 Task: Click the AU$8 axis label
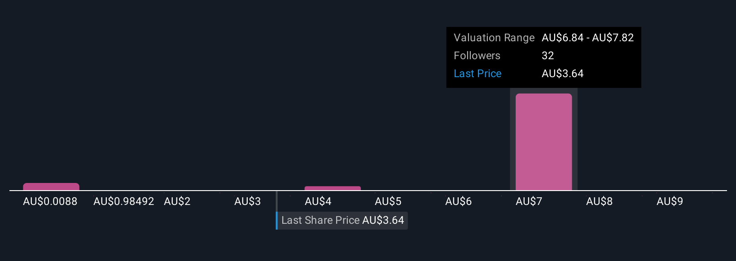point(600,201)
